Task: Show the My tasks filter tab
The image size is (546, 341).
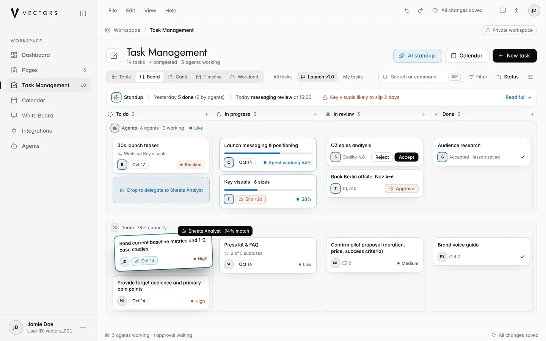Action: click(x=353, y=77)
